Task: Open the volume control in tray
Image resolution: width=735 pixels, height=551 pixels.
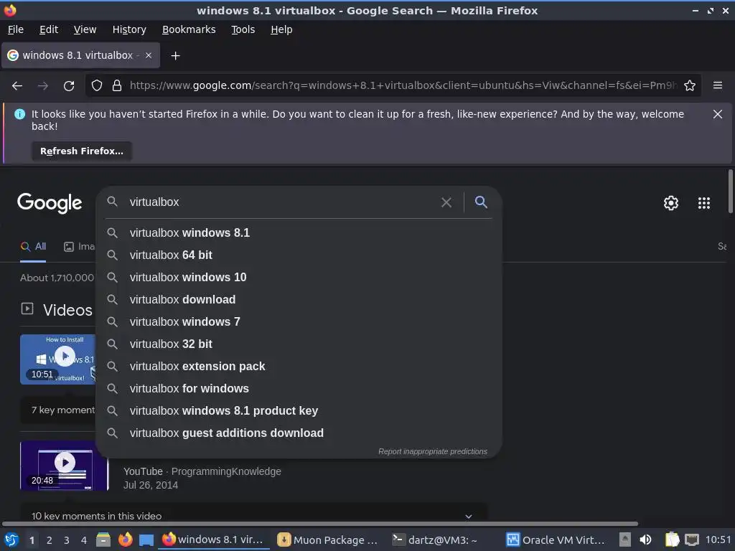Action: [645, 540]
